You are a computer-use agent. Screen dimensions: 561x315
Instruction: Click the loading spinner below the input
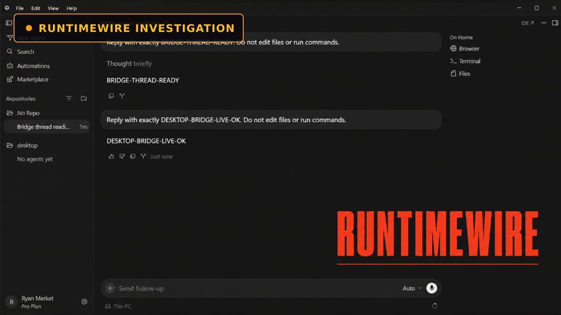click(434, 306)
